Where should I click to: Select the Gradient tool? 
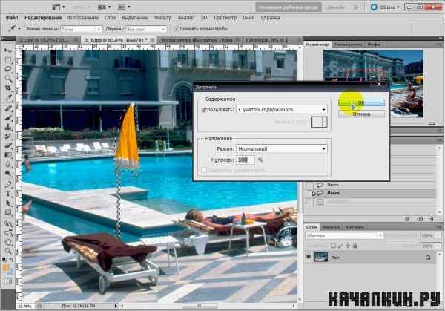coord(8,155)
